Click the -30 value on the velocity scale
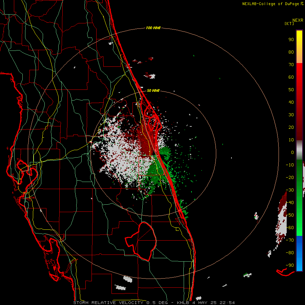The height and width of the screenshot is (305, 305). coord(290,190)
